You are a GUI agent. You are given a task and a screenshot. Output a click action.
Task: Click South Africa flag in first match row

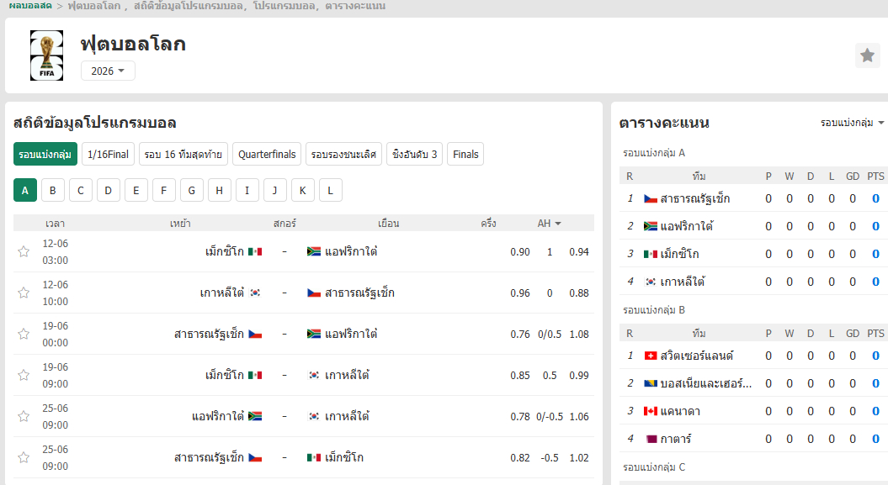pos(314,251)
